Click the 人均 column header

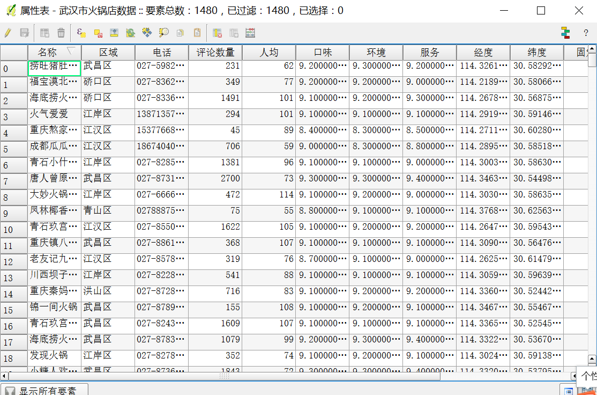tap(269, 53)
